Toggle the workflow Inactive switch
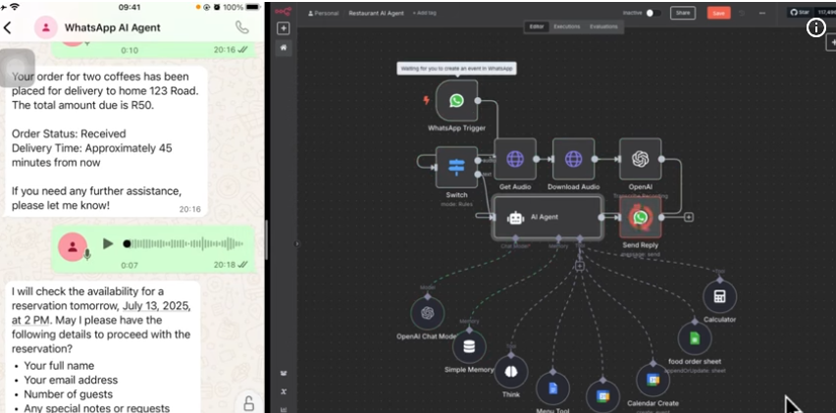The width and height of the screenshot is (836, 413). click(653, 13)
